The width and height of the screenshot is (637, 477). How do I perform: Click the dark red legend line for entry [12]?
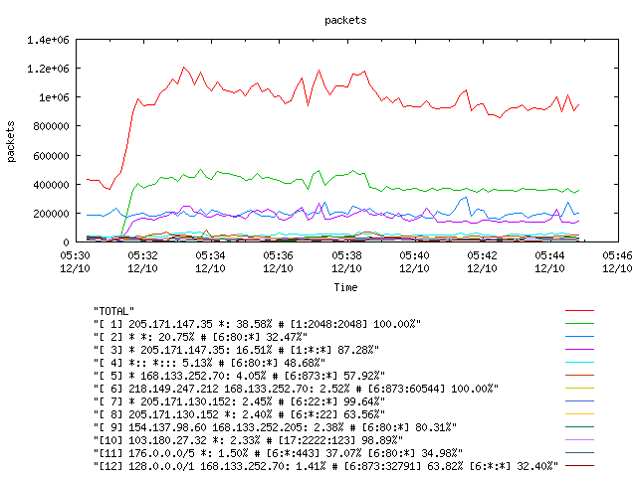(579, 466)
